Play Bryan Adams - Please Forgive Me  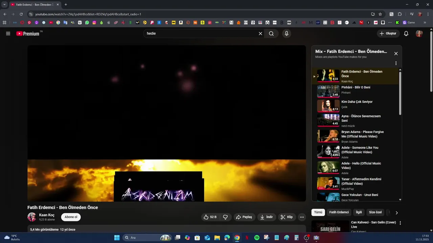click(x=356, y=136)
